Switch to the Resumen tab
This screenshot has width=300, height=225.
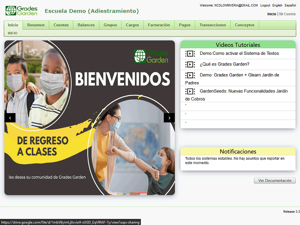(x=36, y=25)
